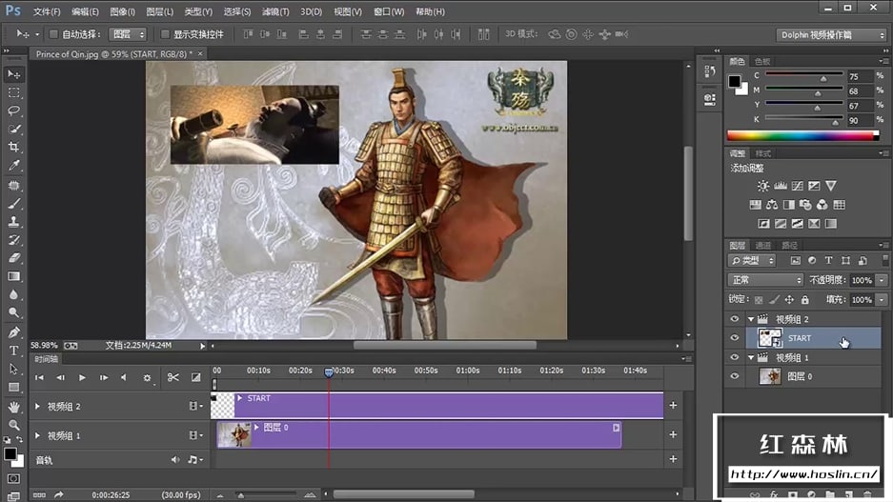Select the Dodge tool
Image resolution: width=893 pixels, height=502 pixels.
click(x=13, y=312)
